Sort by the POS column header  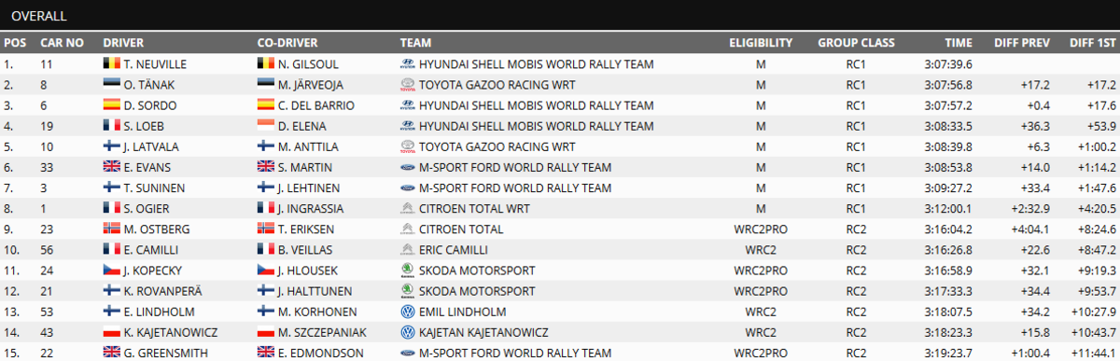click(15, 43)
